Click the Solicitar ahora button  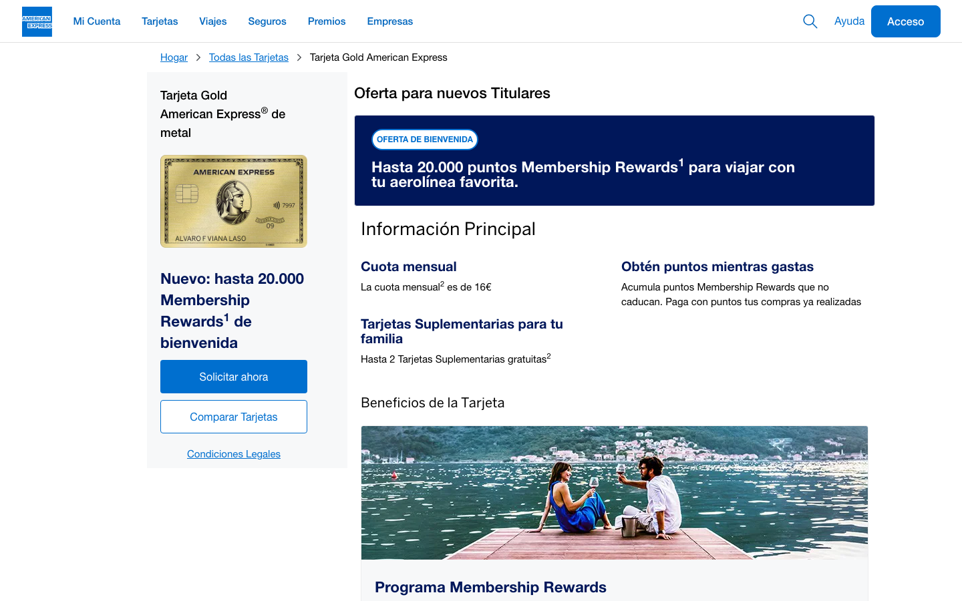point(234,377)
